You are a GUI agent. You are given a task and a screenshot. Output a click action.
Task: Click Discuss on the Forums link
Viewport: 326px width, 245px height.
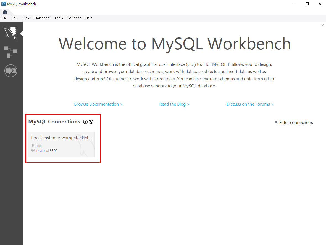tap(250, 104)
